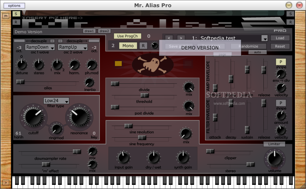306x189 pixels.
Task: Toggle the auto button
Action: tap(257, 52)
